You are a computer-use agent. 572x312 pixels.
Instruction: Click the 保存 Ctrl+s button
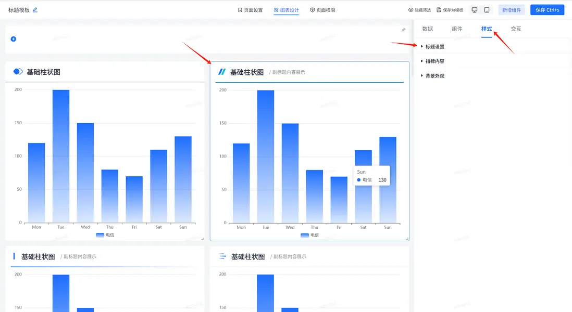[x=547, y=10]
